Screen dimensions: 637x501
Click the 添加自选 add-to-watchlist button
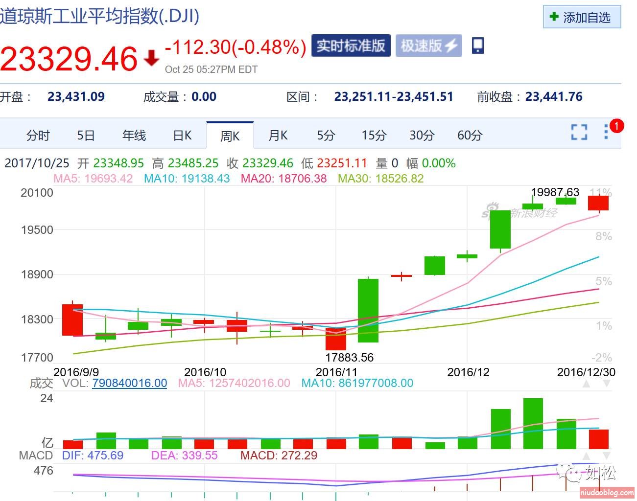(582, 17)
